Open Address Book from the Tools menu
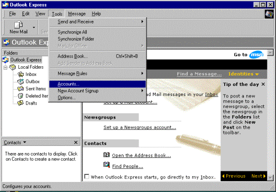The width and height of the screenshot is (276, 192). click(98, 56)
